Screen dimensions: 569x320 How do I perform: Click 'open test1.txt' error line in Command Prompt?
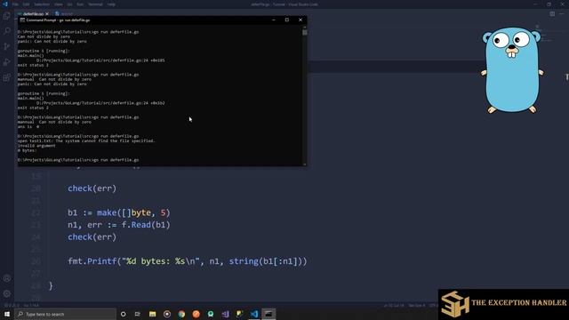click(x=86, y=140)
